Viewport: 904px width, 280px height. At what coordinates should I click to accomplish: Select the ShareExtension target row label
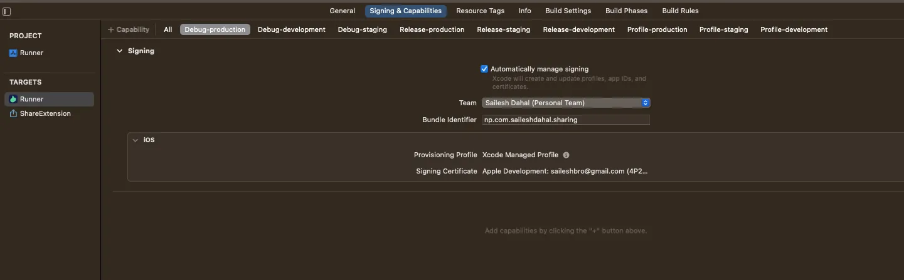[x=45, y=113]
